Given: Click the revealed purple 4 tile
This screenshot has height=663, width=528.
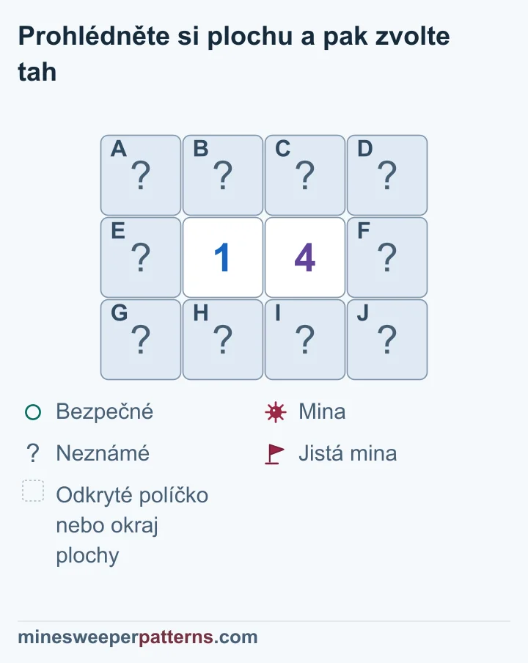Looking at the screenshot, I should tap(305, 257).
